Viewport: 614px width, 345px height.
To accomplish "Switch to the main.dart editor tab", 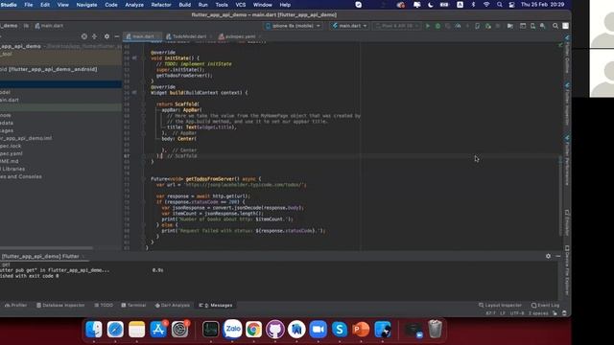I will pyautogui.click(x=142, y=36).
